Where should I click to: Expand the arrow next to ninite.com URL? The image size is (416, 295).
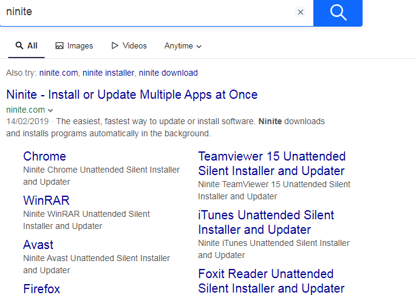[50, 110]
